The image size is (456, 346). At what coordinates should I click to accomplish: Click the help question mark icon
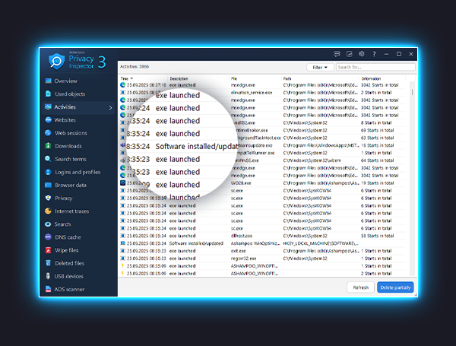373,54
